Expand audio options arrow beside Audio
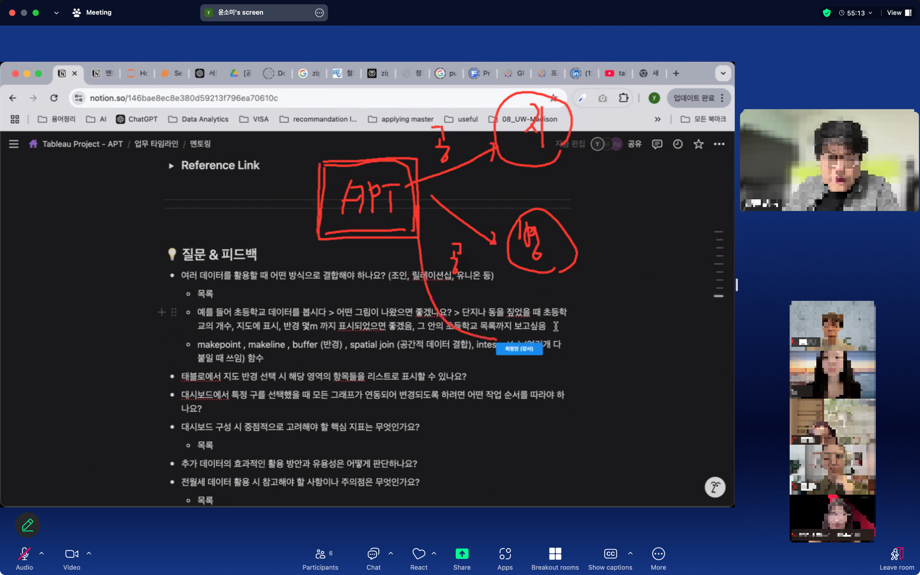The image size is (920, 575). point(41,553)
